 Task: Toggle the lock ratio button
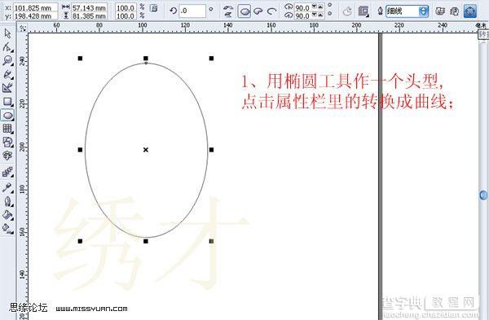pyautogui.click(x=153, y=8)
